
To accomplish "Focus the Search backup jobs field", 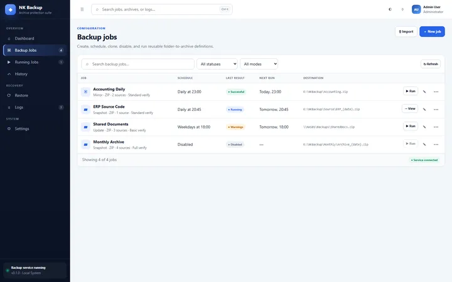I will coord(137,64).
